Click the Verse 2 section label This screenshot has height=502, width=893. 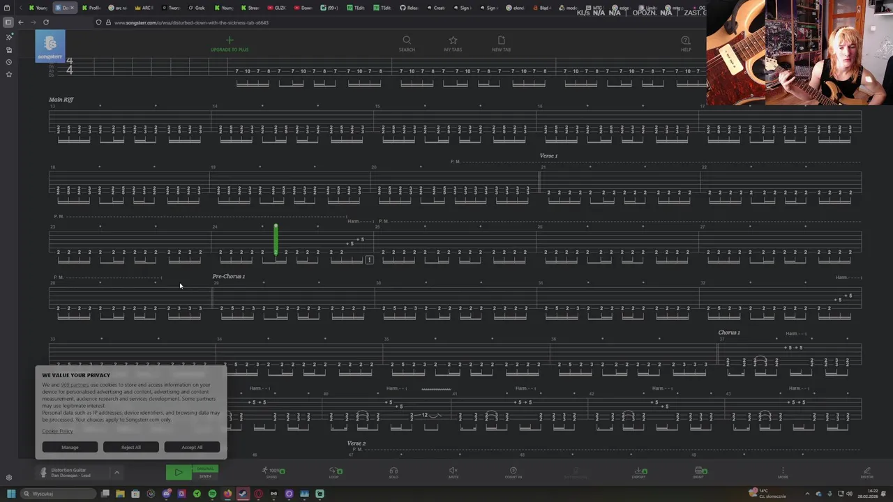357,443
